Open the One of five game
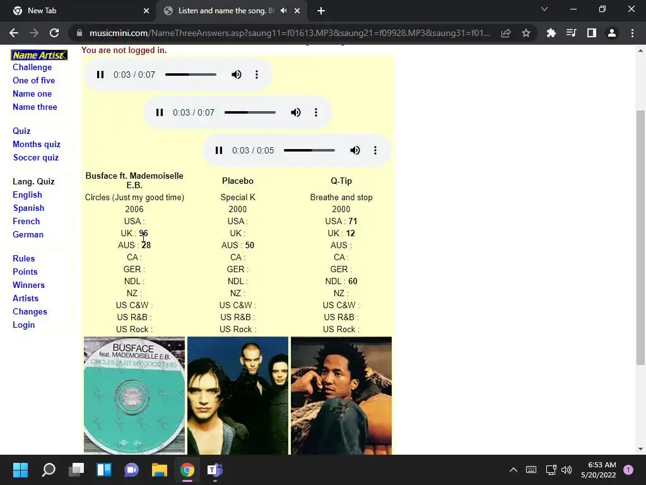Image resolution: width=646 pixels, height=485 pixels. click(x=34, y=80)
